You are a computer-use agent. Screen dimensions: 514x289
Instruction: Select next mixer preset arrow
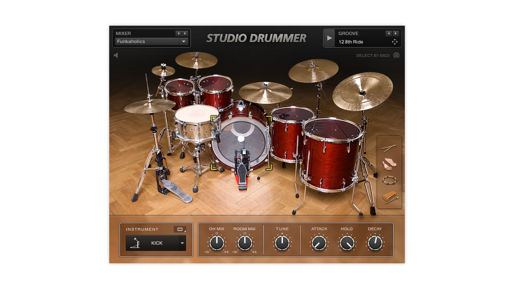185,33
